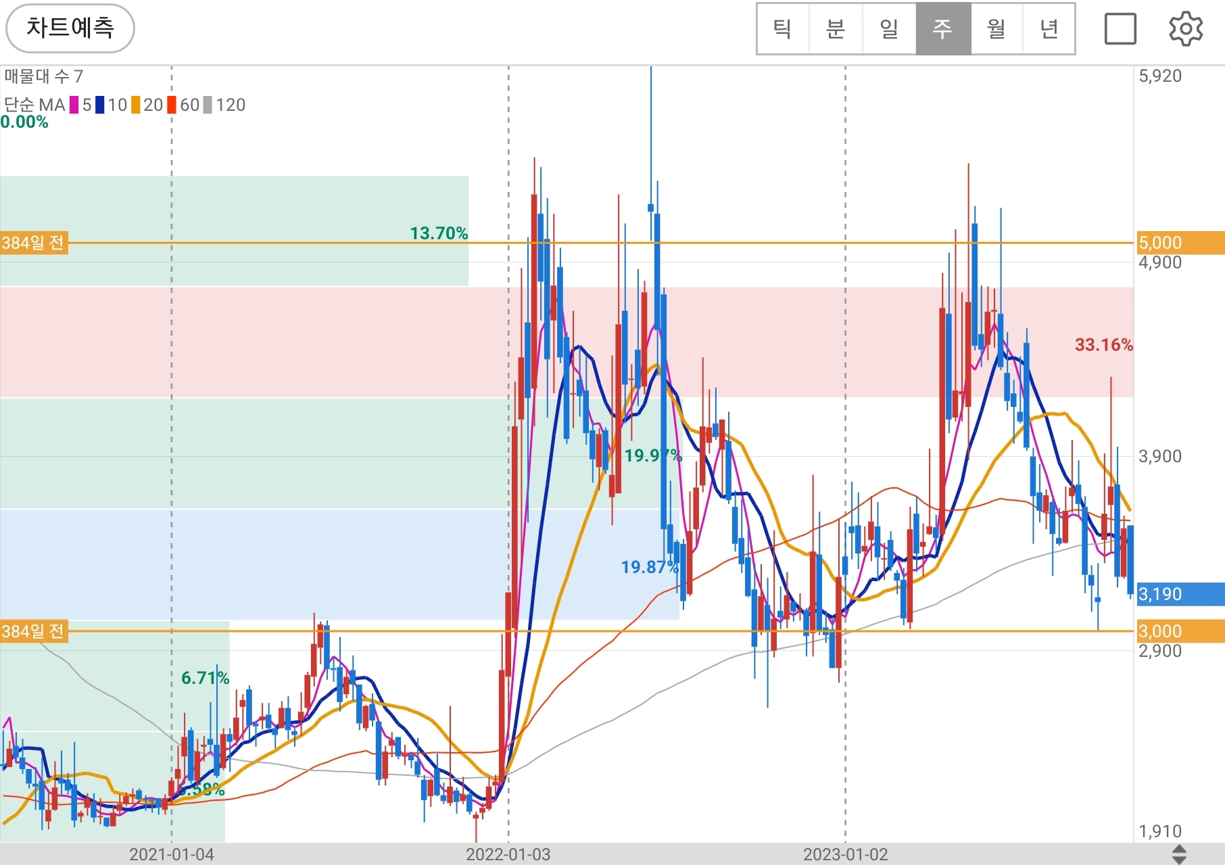Click the 2022-01-03 date label

(508, 854)
